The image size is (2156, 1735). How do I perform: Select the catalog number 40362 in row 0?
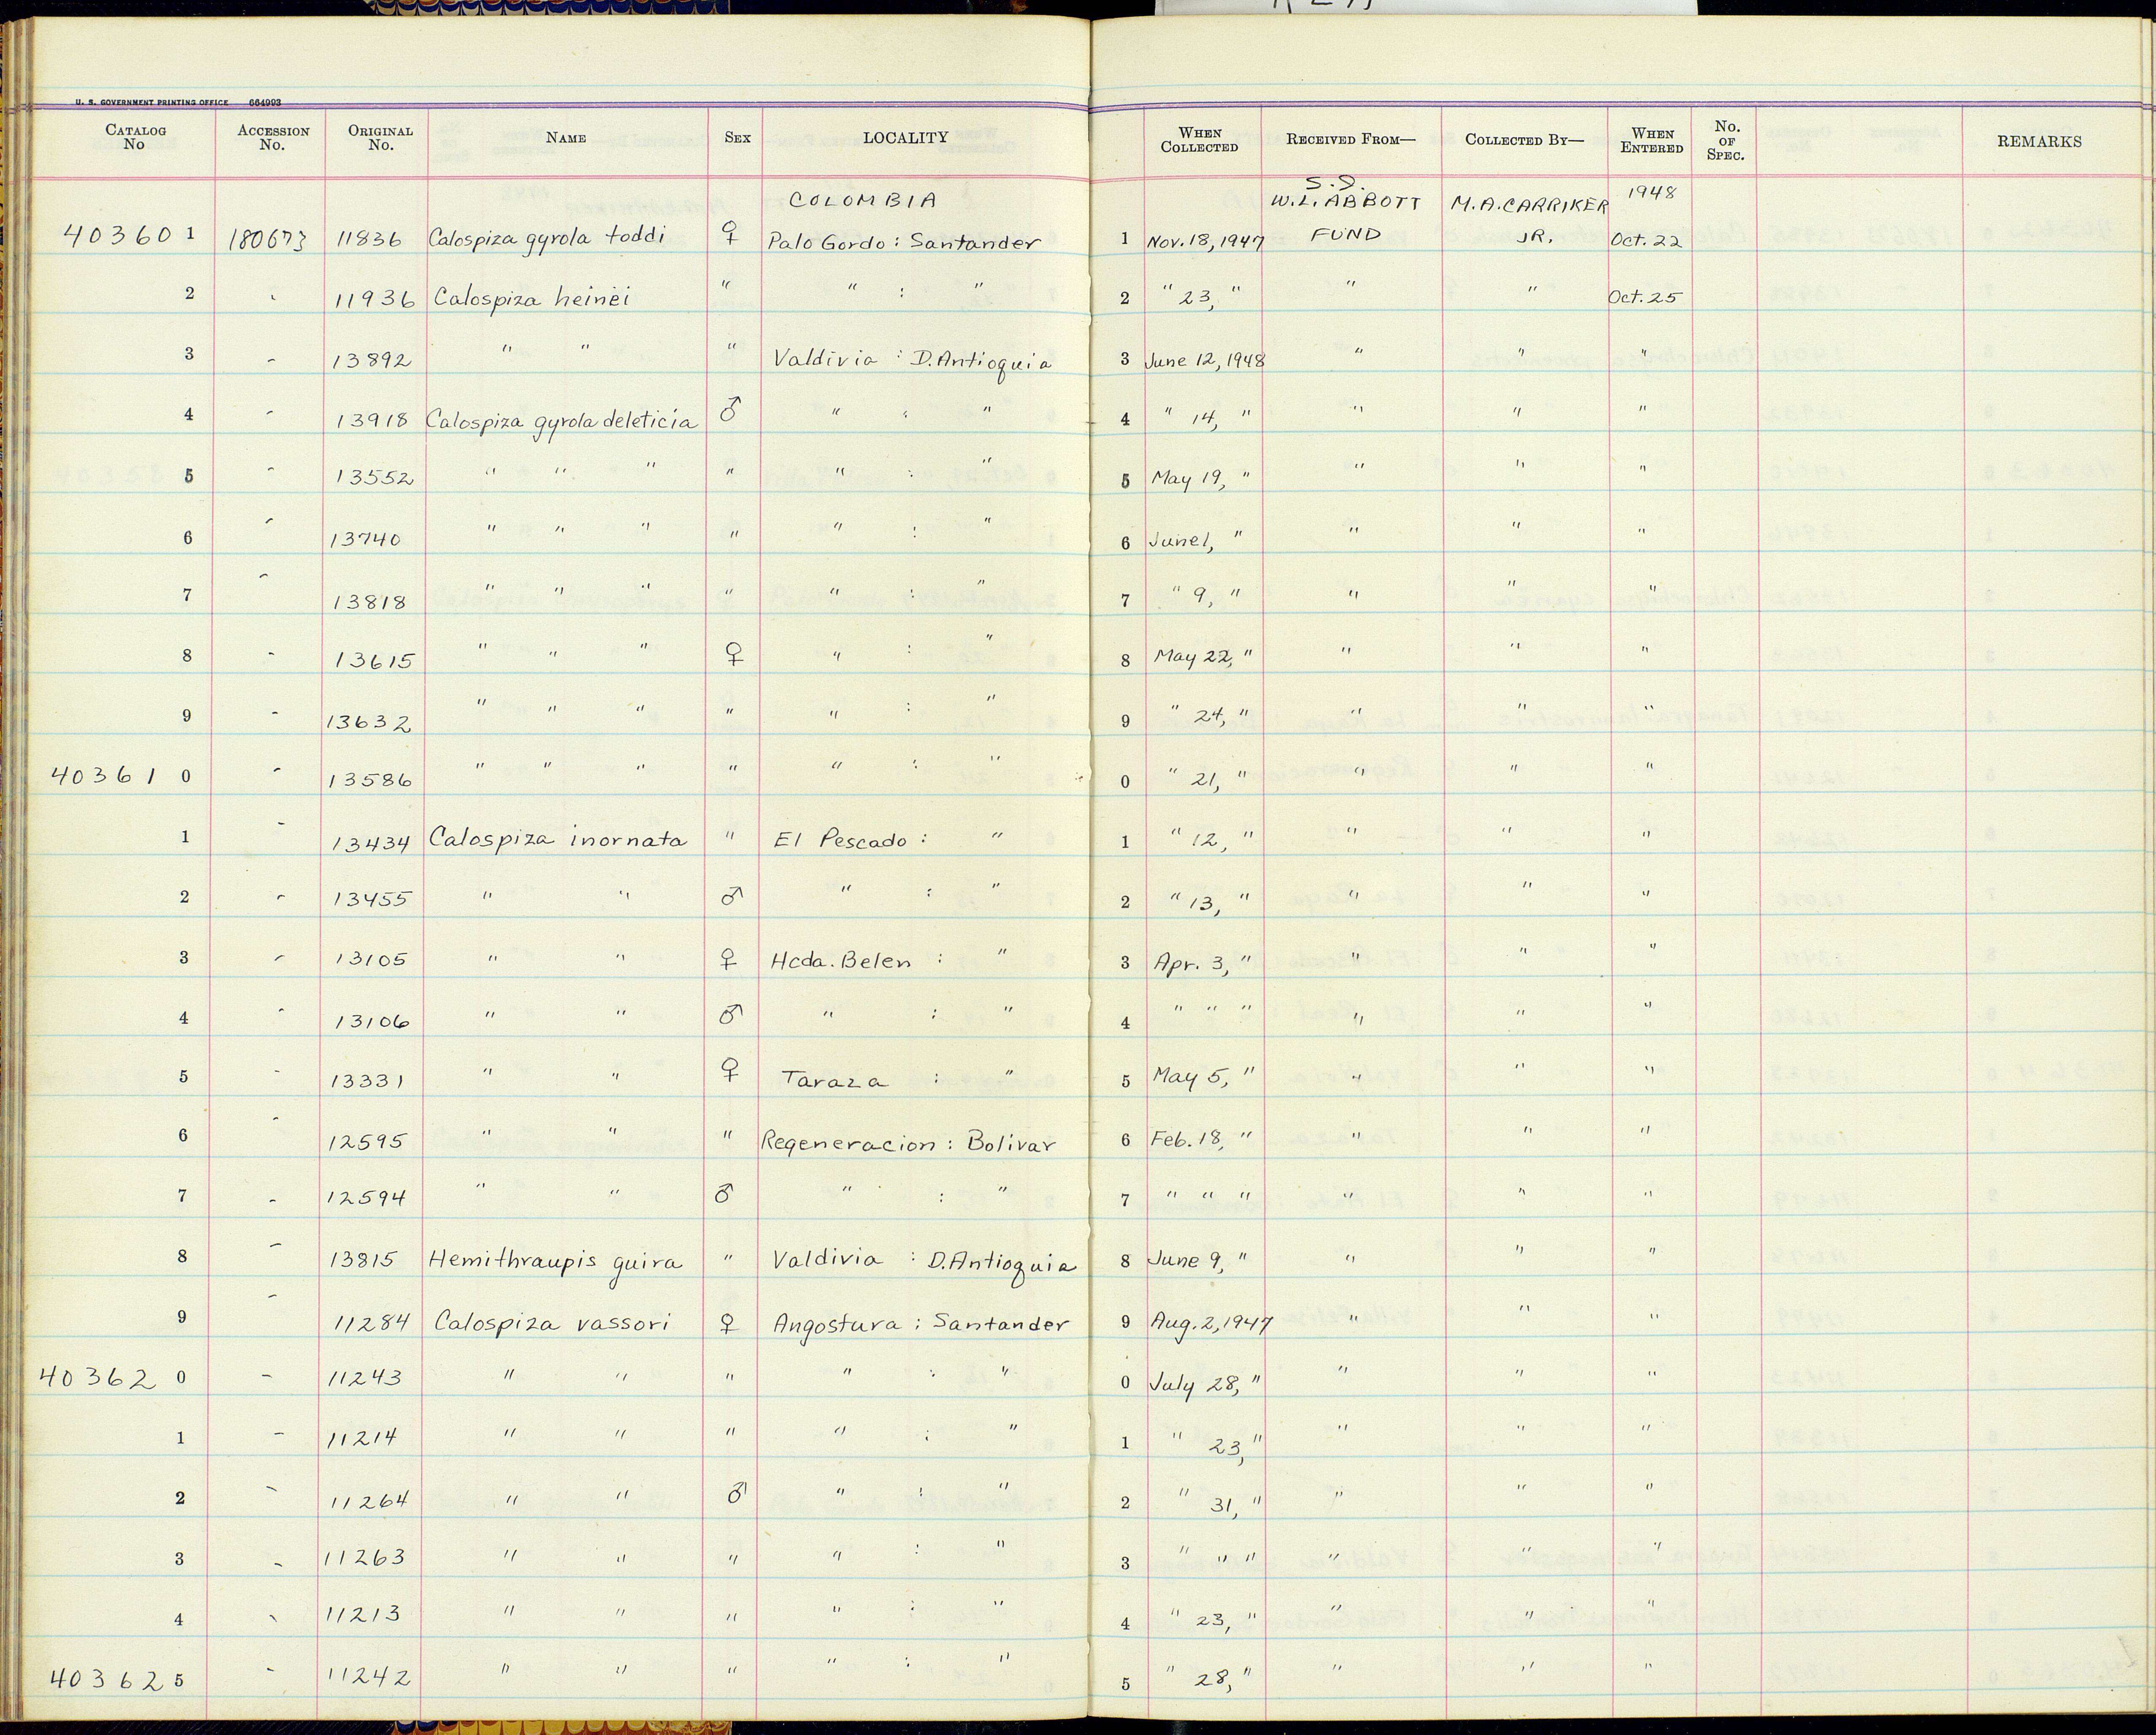coord(98,1378)
